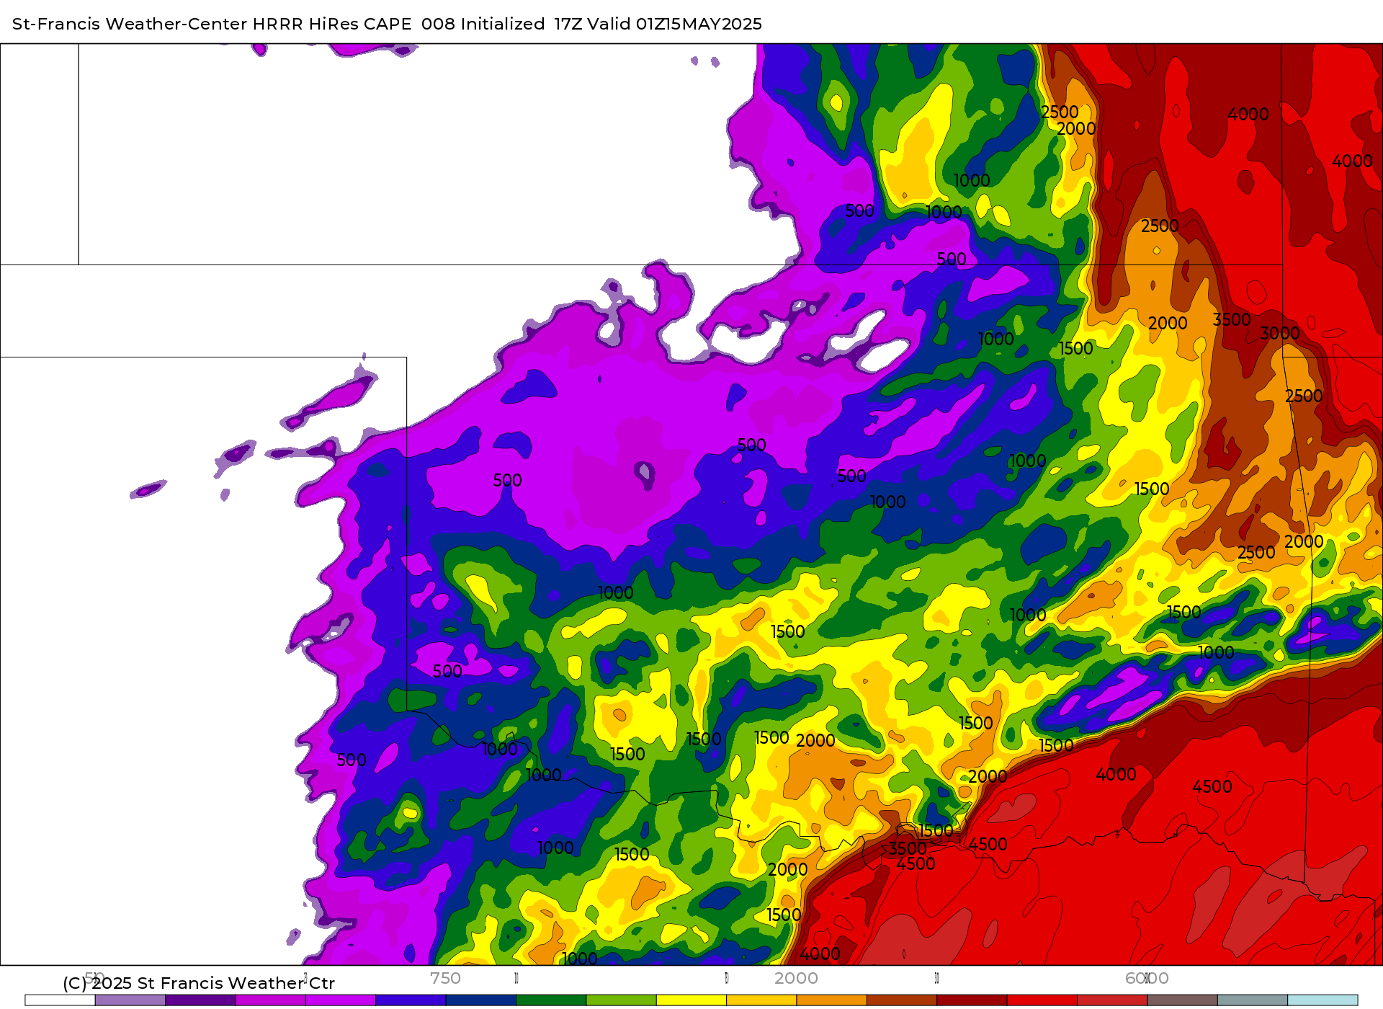Select the brownish-gray legend swatch
The image size is (1383, 1009).
point(1182,1000)
